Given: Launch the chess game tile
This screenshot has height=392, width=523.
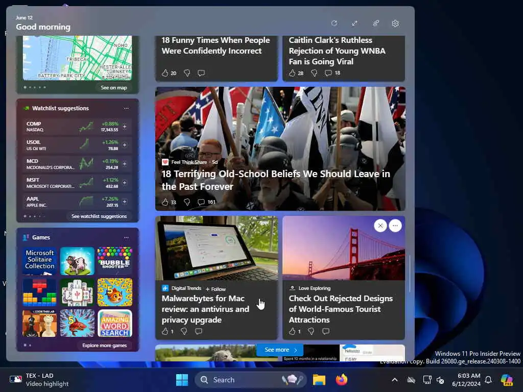Looking at the screenshot, I should pyautogui.click(x=40, y=323).
